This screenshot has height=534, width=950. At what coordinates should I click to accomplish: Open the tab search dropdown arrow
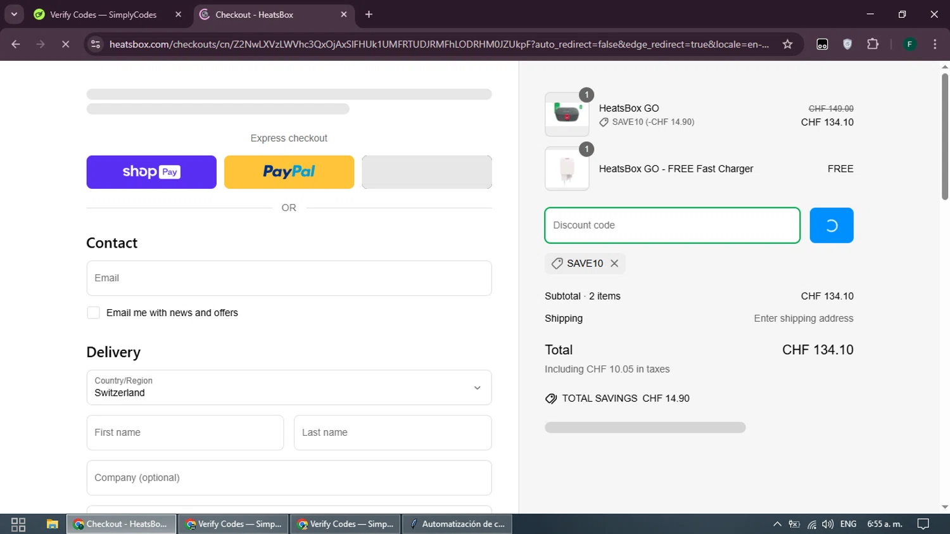tap(14, 15)
